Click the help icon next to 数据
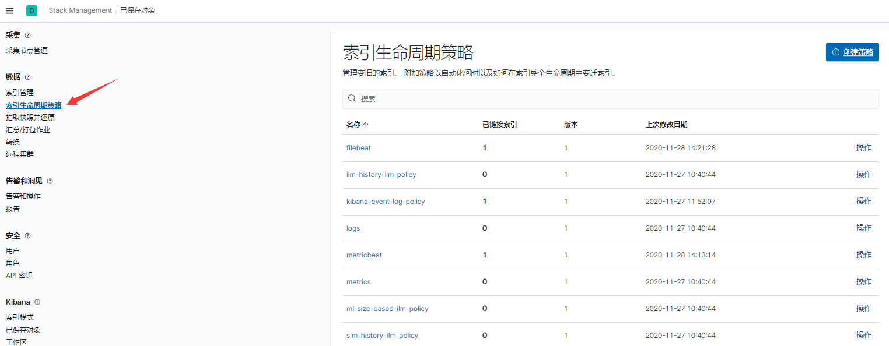Viewport: 889px width, 346px height. [28, 77]
